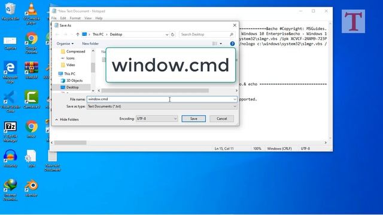Click the navigation pane scroll-down arrow

[93, 90]
